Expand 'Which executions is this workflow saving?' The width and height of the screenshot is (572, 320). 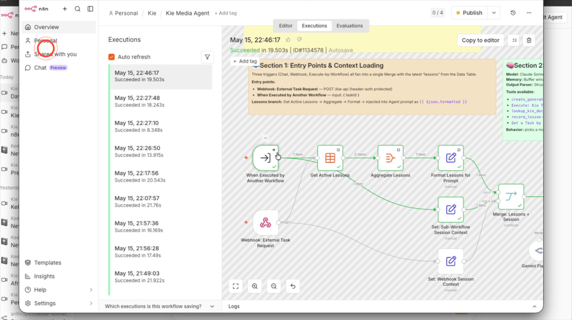[x=160, y=306]
